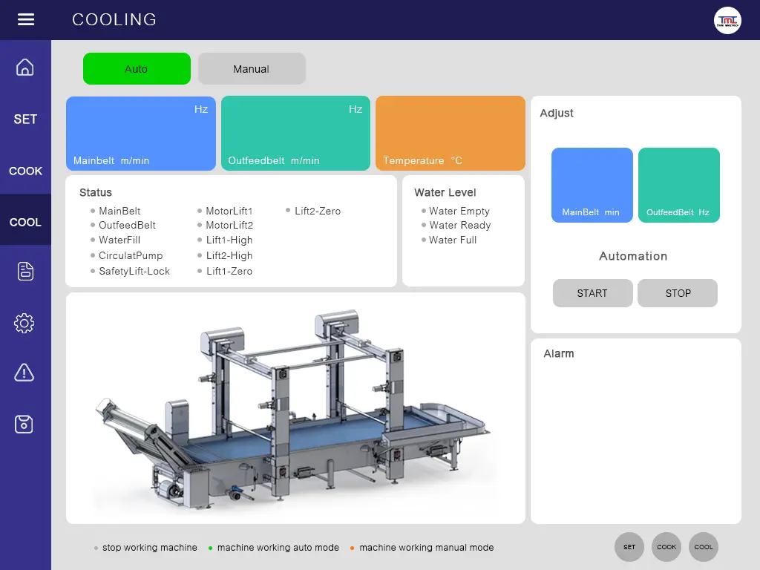The width and height of the screenshot is (760, 570).
Task: Open the SET page in sidebar
Action: click(25, 119)
